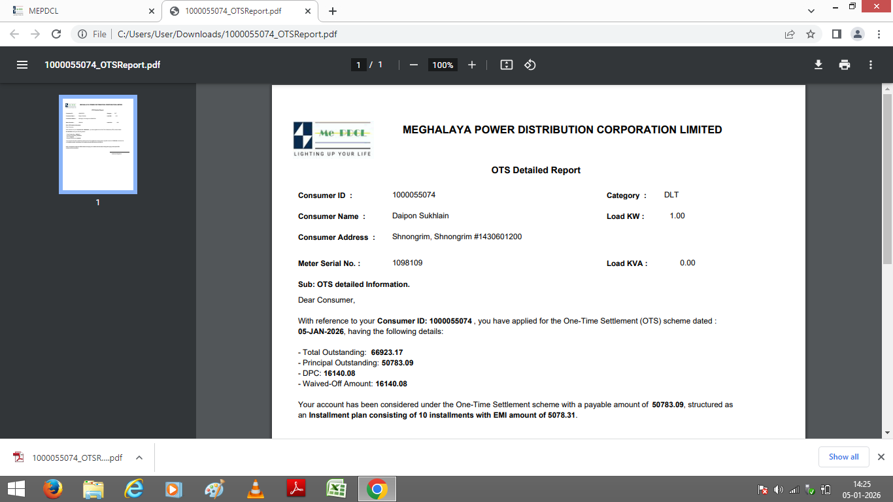
Task: Open a new browser tab
Action: 333,11
